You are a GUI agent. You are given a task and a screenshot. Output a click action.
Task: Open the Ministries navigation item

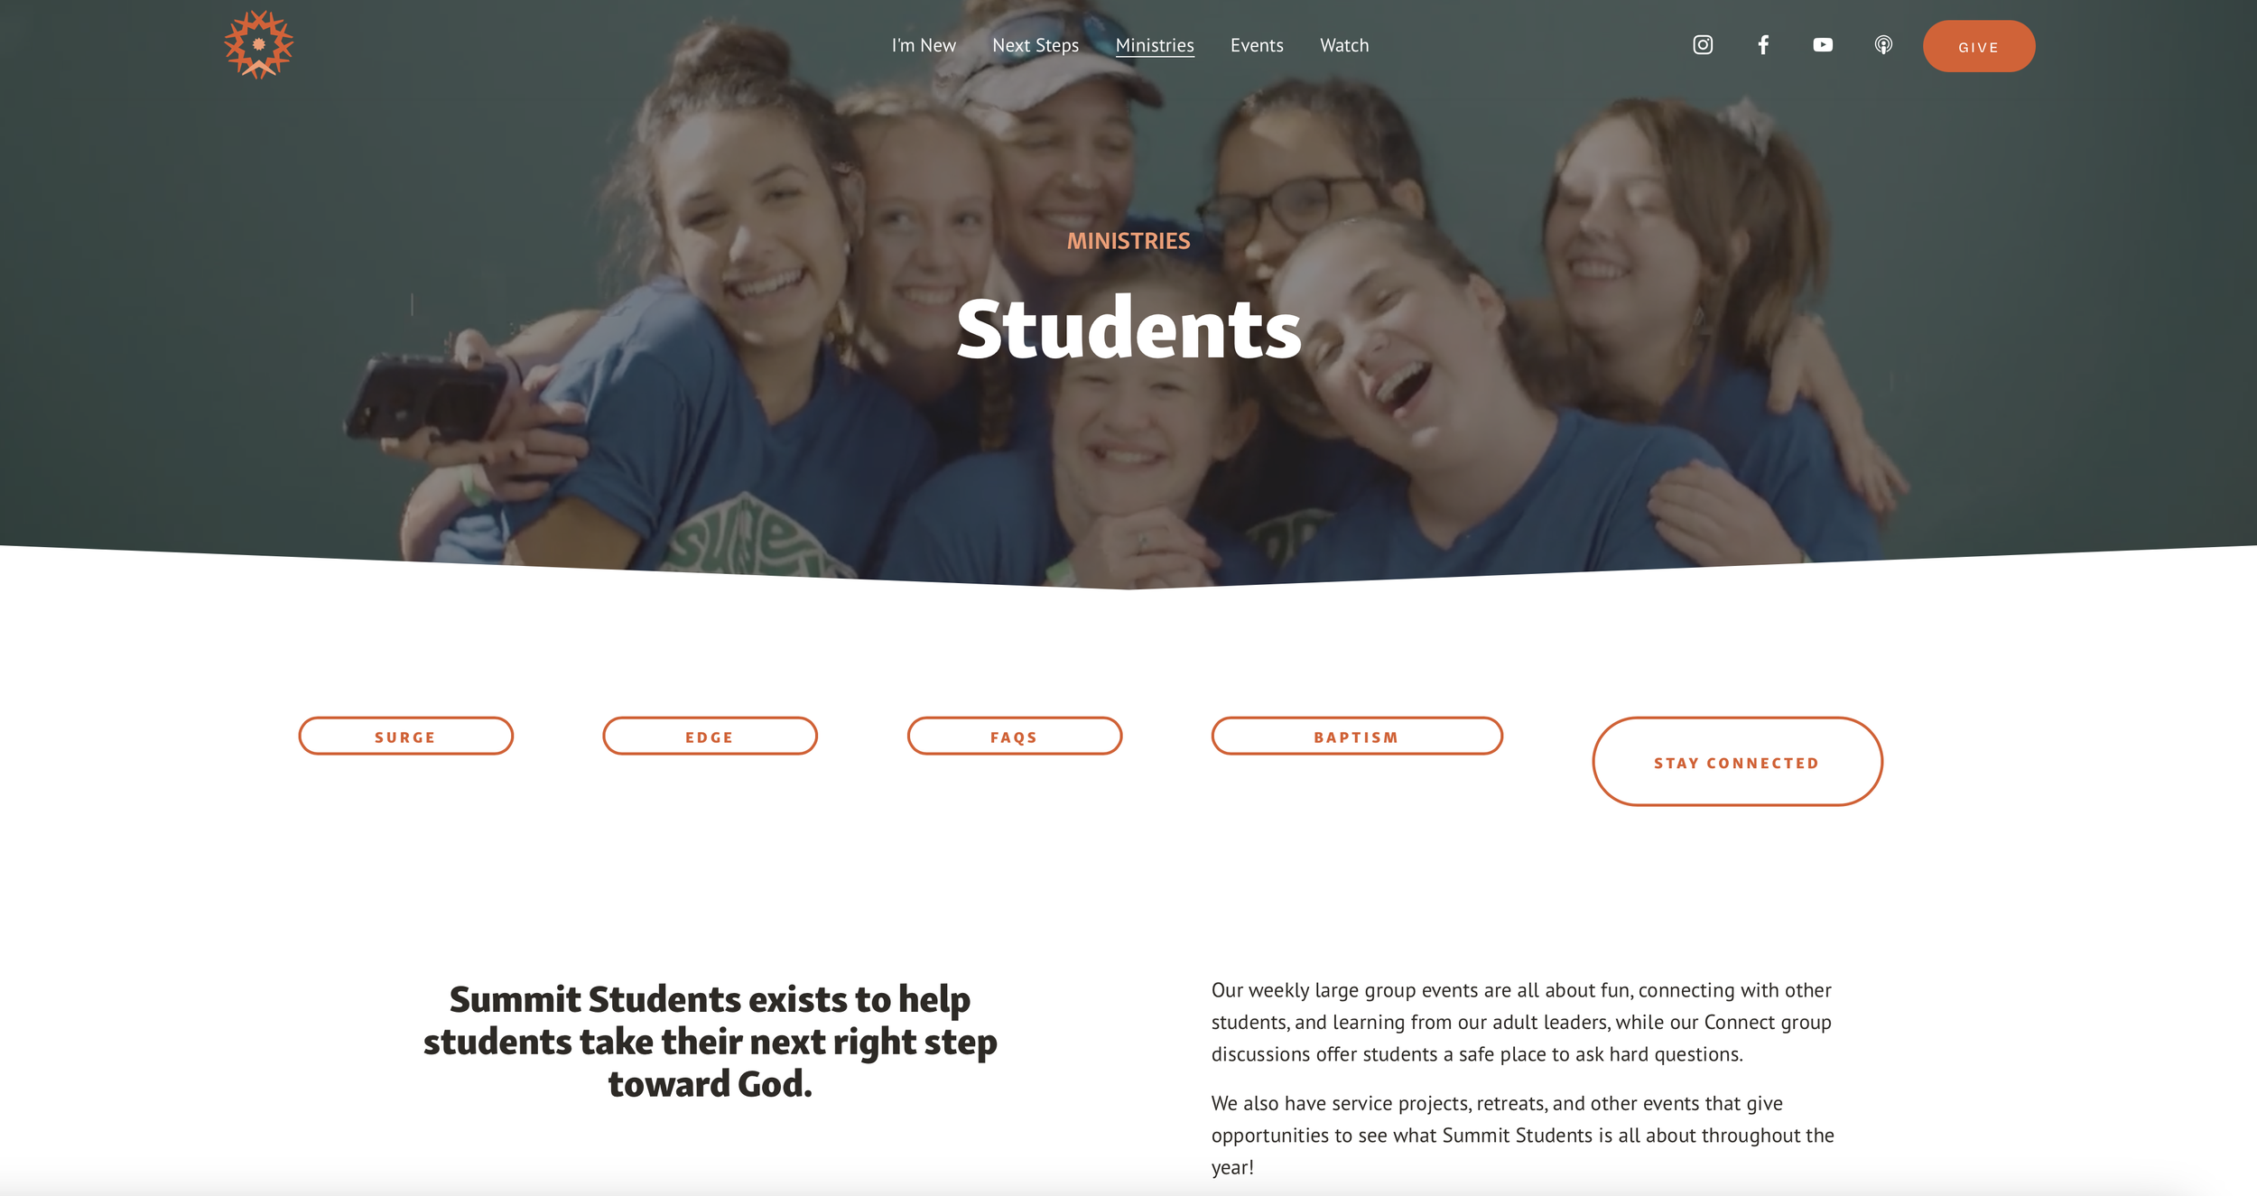point(1155,45)
